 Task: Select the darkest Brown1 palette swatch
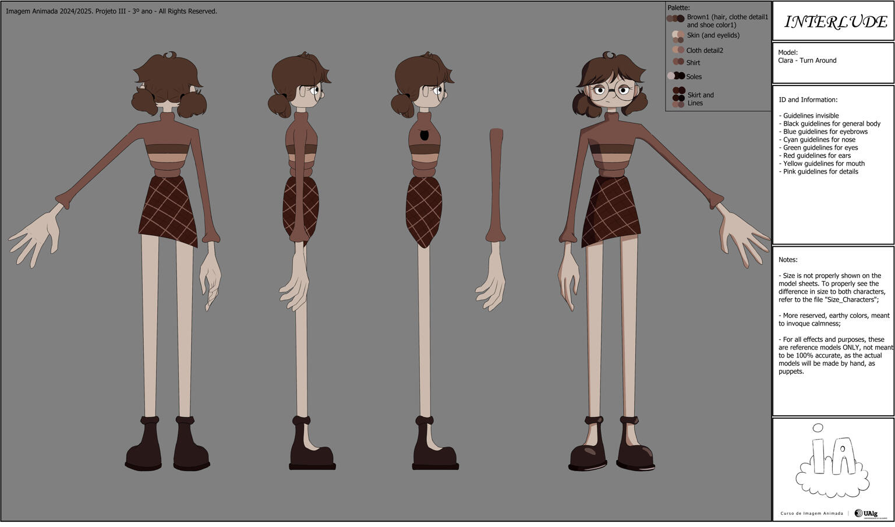(x=681, y=19)
